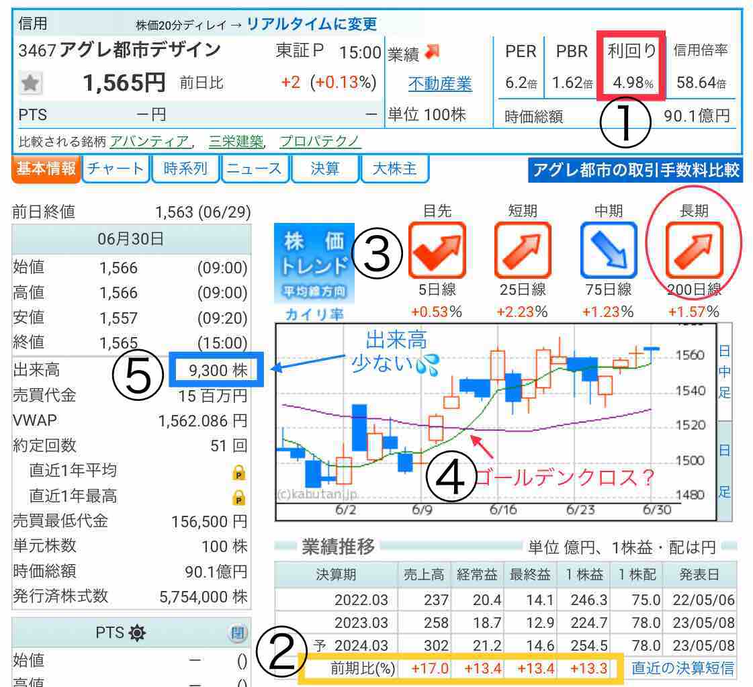Screen dimensions: 753x687
Task: Click the 株価トレンド blue badge
Action: [x=314, y=263]
